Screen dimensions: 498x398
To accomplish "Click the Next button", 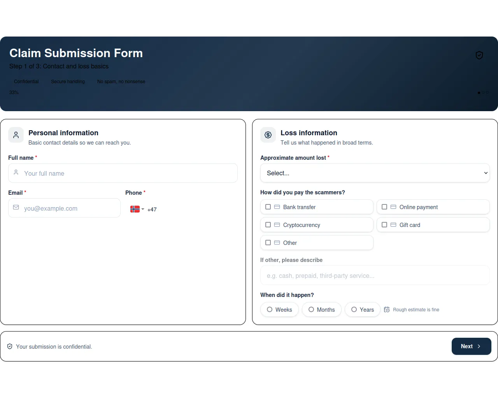I will (x=471, y=346).
